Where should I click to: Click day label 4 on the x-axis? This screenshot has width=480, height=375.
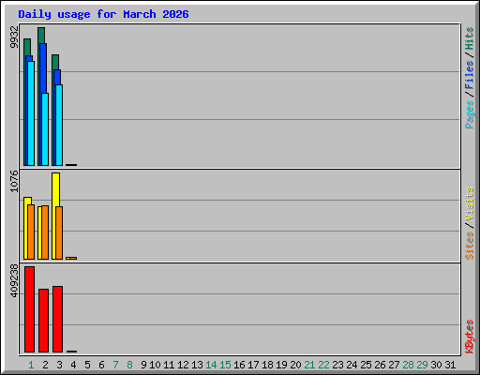pos(73,365)
